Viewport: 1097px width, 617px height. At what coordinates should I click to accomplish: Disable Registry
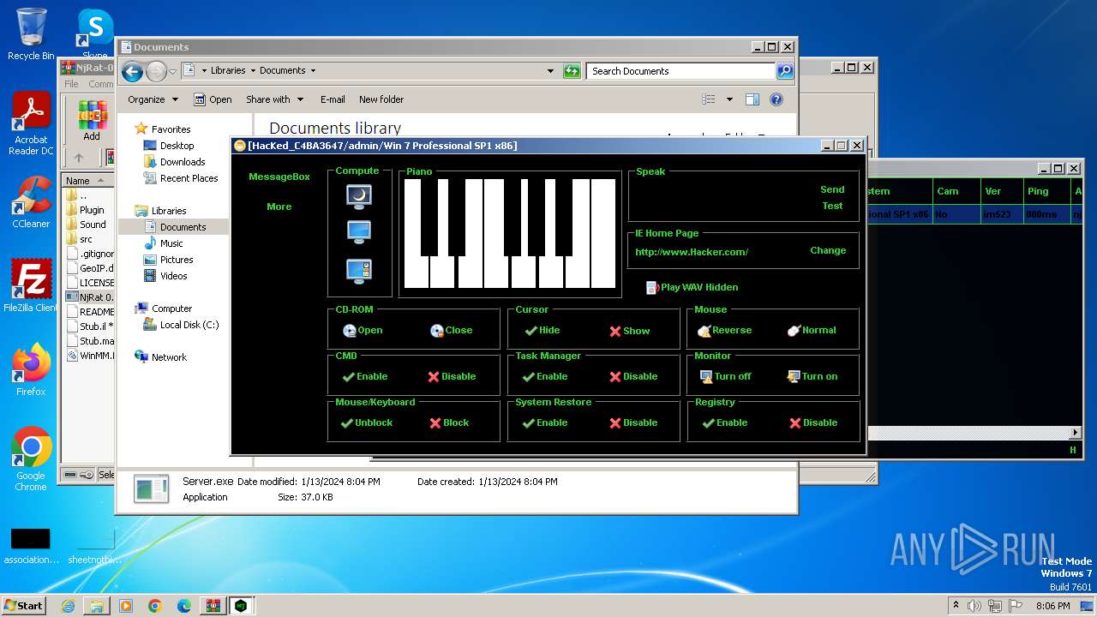coord(813,422)
